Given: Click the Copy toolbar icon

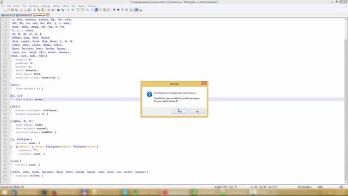Looking at the screenshot, I should [x=39, y=10].
